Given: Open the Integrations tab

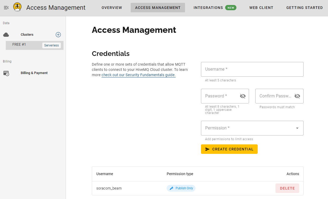Looking at the screenshot, I should click(x=208, y=8).
